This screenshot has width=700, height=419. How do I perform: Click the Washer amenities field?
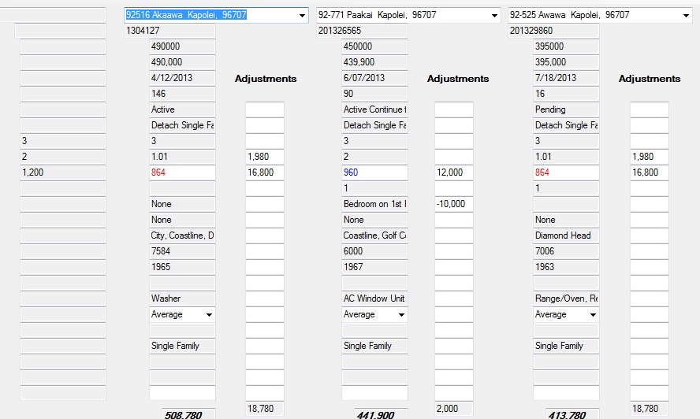pos(182,298)
